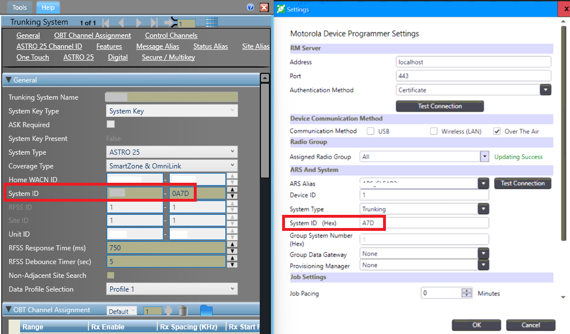
Task: Open the Settings System Type Trunking dropdown
Action: click(483, 209)
